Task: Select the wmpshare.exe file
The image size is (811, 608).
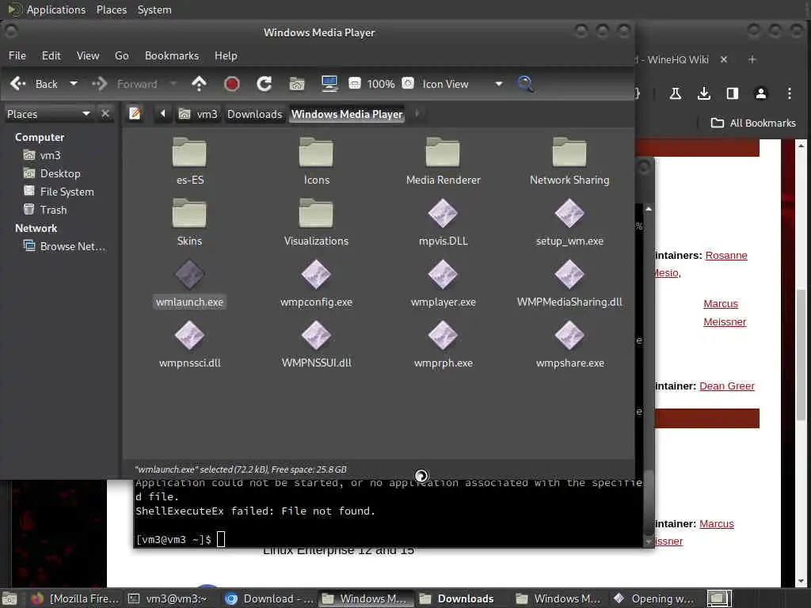Action: [x=569, y=344]
